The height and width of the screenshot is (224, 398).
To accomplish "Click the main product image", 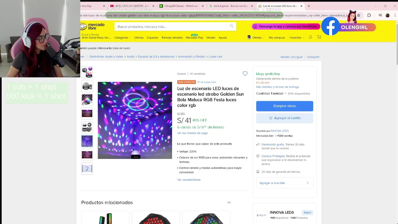I will (135, 120).
